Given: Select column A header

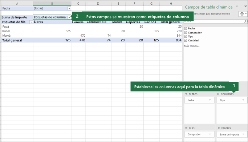Looking at the screenshot, I should pos(17,4).
